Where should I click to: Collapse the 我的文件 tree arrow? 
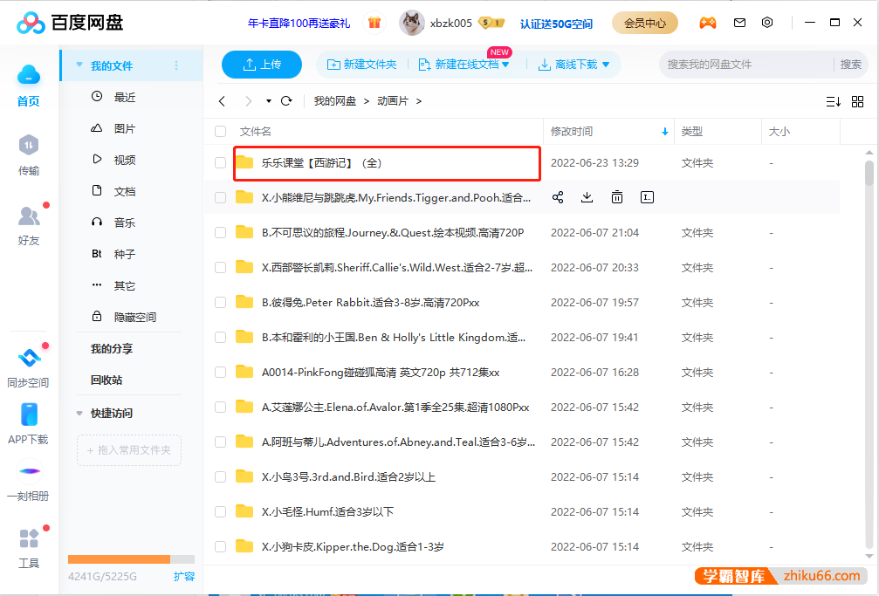tap(79, 65)
